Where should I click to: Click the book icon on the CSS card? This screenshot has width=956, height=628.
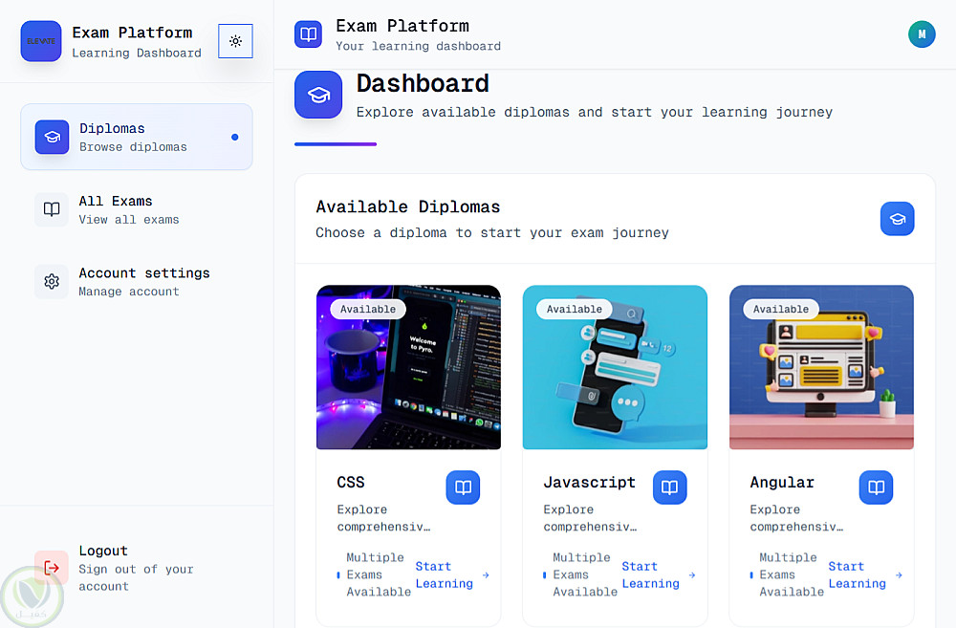tap(463, 487)
